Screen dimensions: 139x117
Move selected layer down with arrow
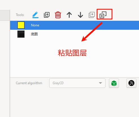(80, 15)
